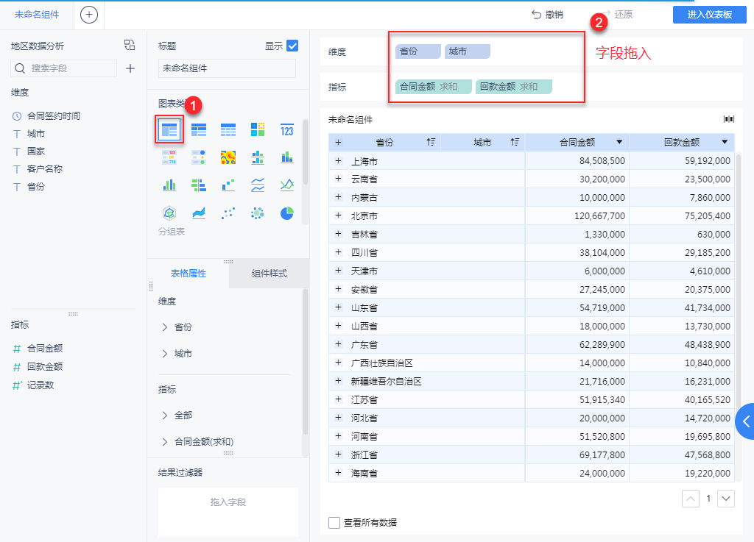Click the 回款金额 求和 indicator pill
This screenshot has height=542, width=754.
click(x=513, y=87)
